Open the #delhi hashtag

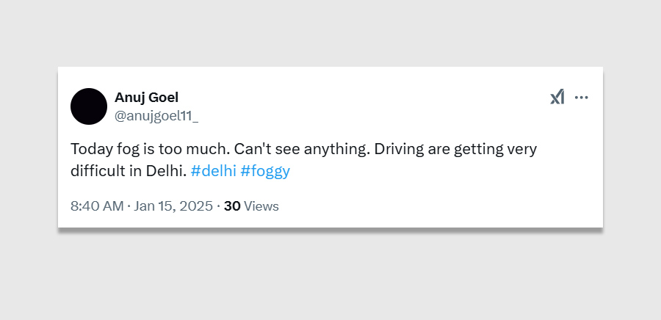tap(212, 171)
